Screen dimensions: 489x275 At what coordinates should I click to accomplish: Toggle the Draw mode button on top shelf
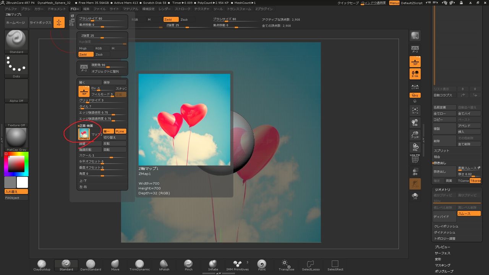click(x=59, y=23)
